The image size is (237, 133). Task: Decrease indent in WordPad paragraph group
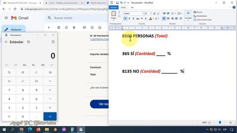coord(164,14)
